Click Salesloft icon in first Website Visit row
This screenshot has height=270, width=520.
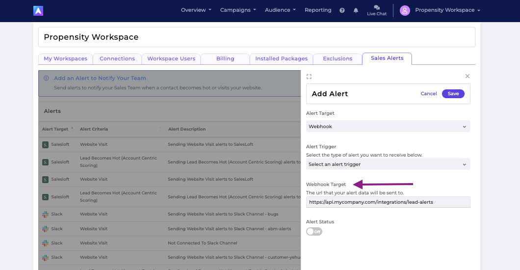tap(46, 145)
